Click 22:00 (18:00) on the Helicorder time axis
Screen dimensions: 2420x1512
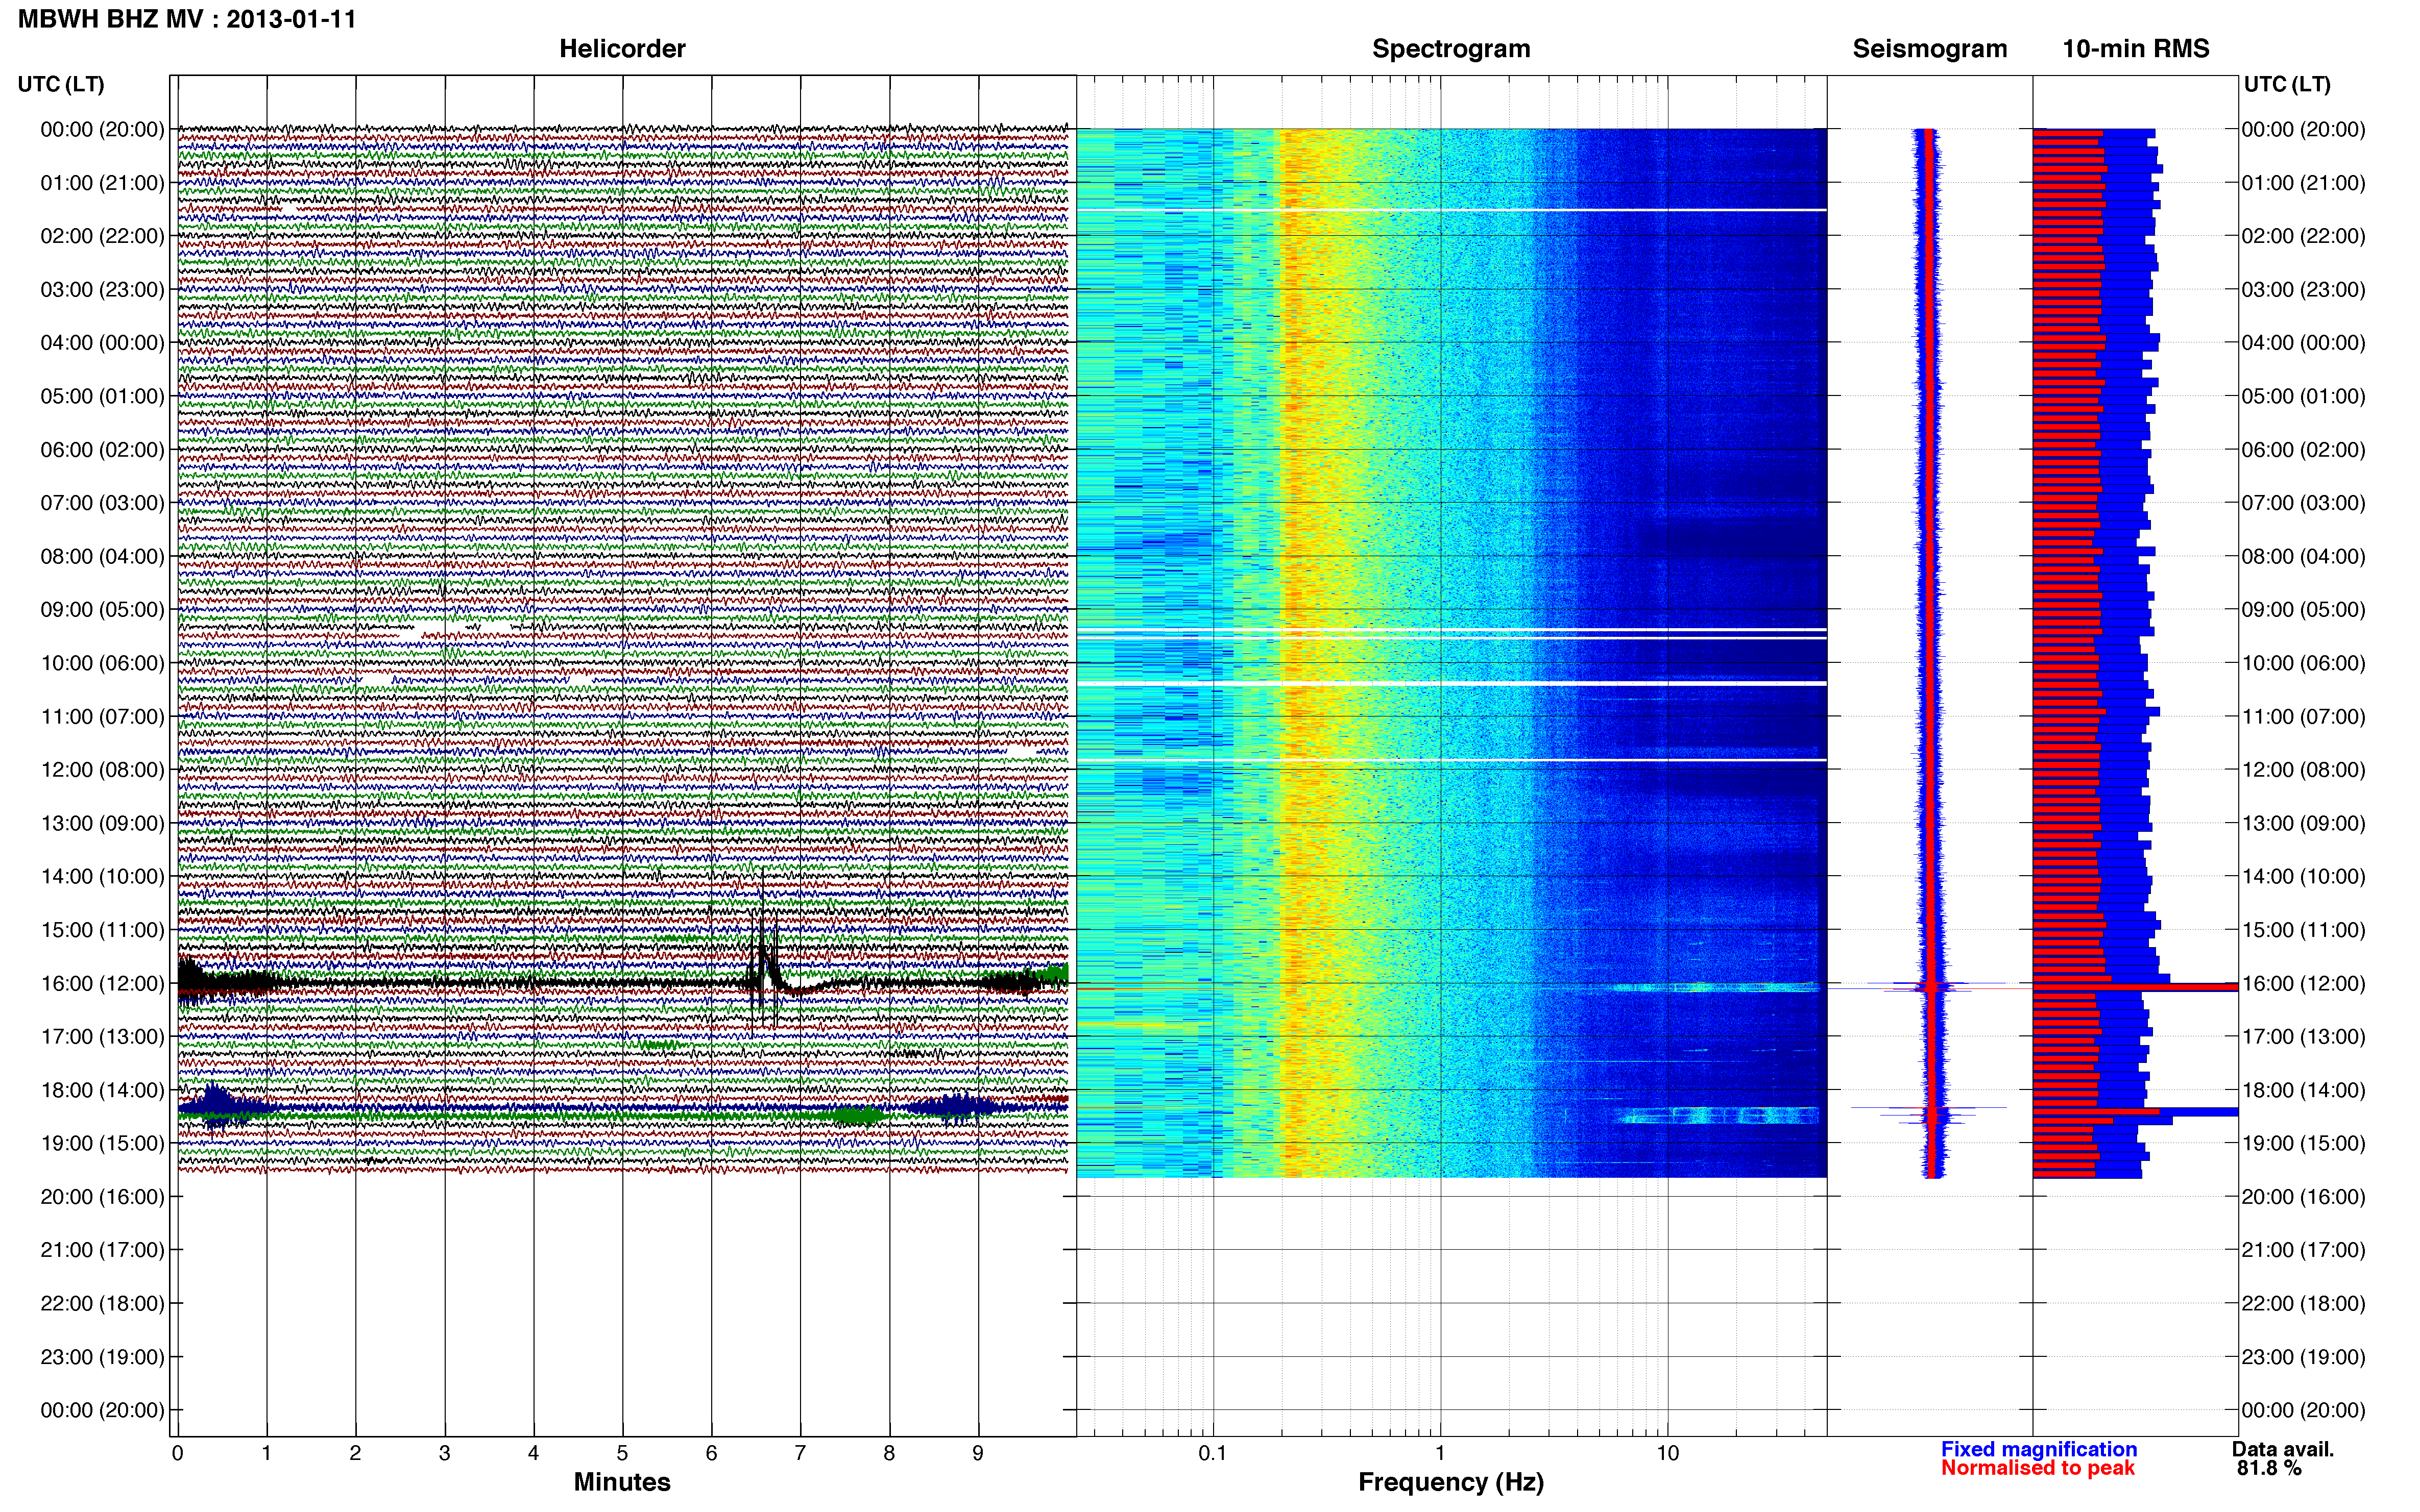(102, 1303)
